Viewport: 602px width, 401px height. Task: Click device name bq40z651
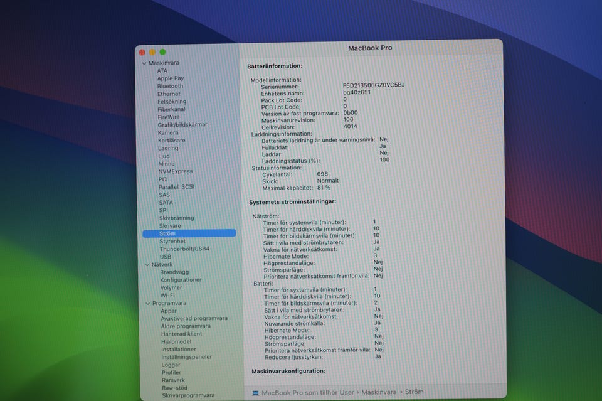point(357,92)
